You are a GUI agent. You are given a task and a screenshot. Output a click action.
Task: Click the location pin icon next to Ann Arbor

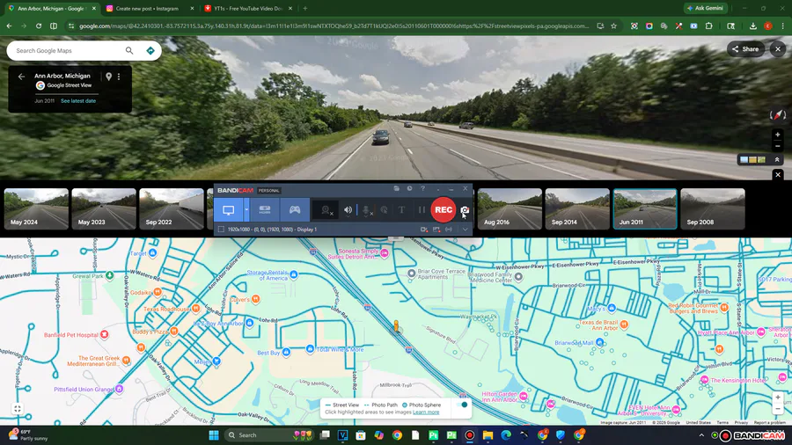(x=108, y=77)
